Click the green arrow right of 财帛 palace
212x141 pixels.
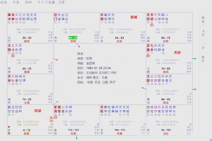195,89
